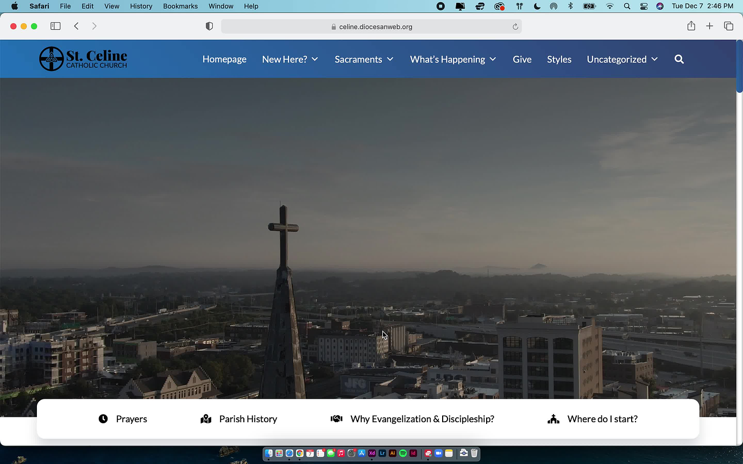Click the Share icon in Safari toolbar

(x=691, y=26)
